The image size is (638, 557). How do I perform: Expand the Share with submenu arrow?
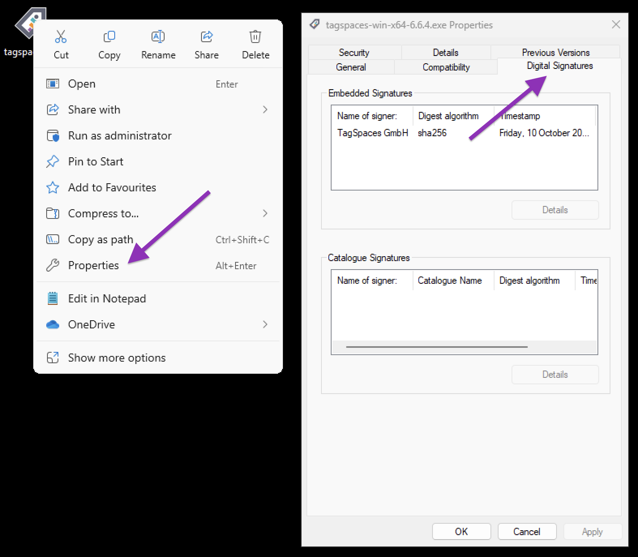(x=265, y=109)
